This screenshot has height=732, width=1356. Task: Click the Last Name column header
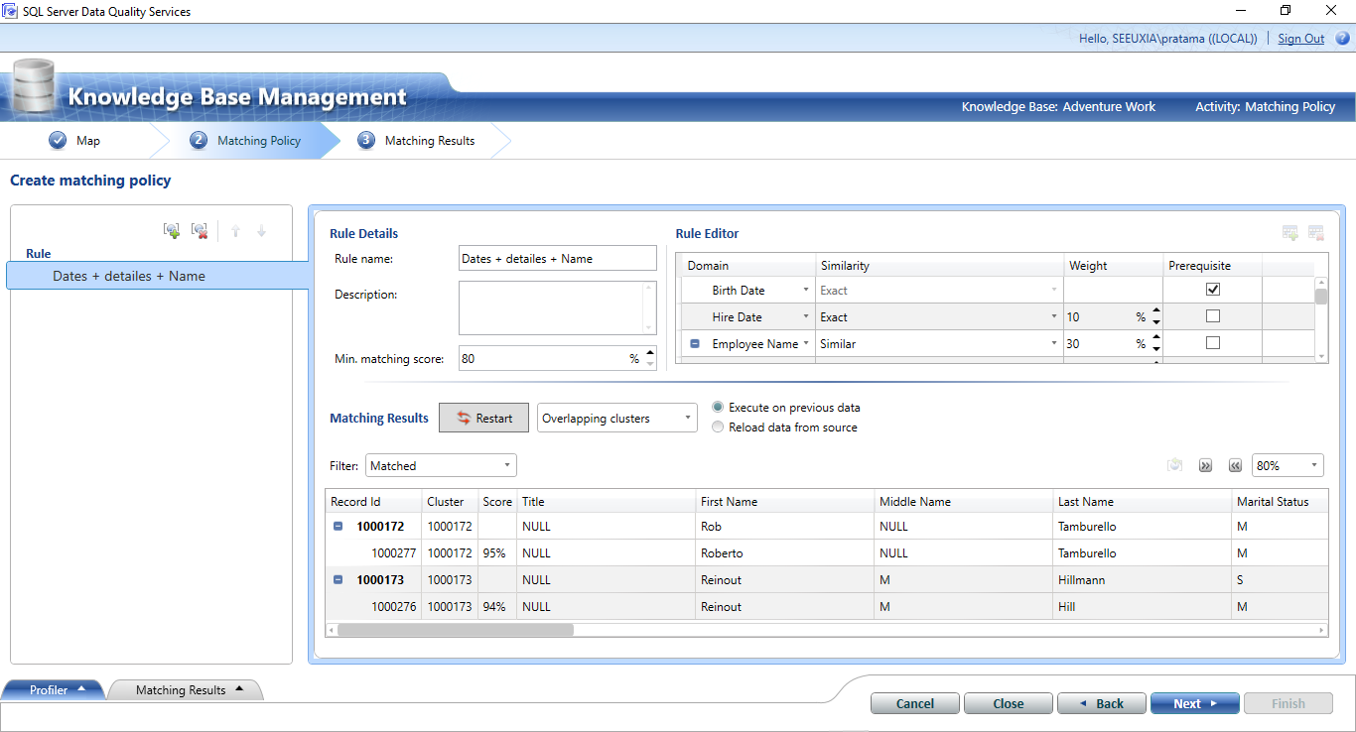click(1142, 502)
